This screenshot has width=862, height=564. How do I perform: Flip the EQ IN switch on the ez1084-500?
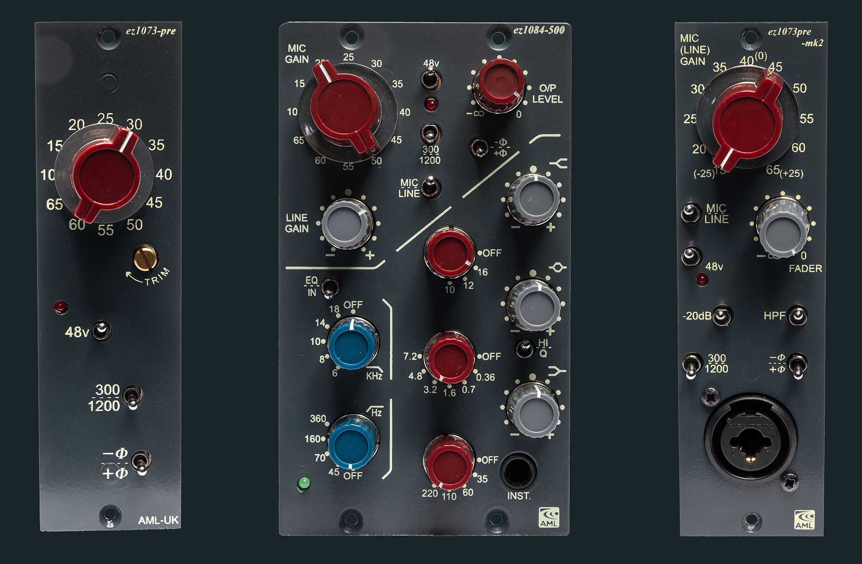tap(330, 287)
